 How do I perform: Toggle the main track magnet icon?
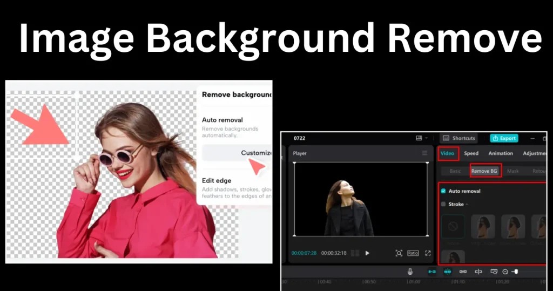(432, 272)
